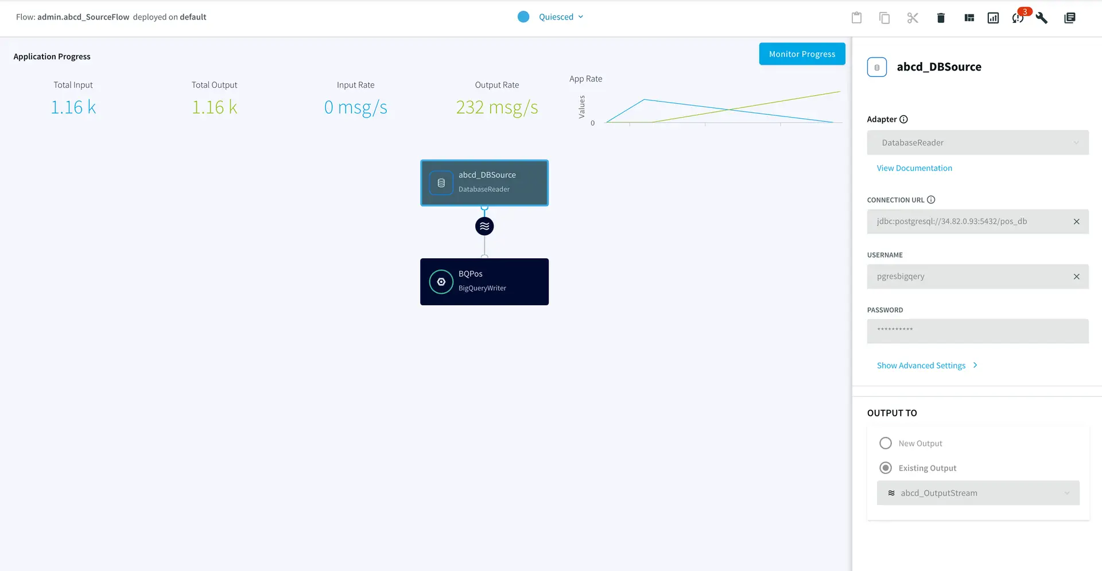Expand Show Advanced Settings

pos(926,366)
